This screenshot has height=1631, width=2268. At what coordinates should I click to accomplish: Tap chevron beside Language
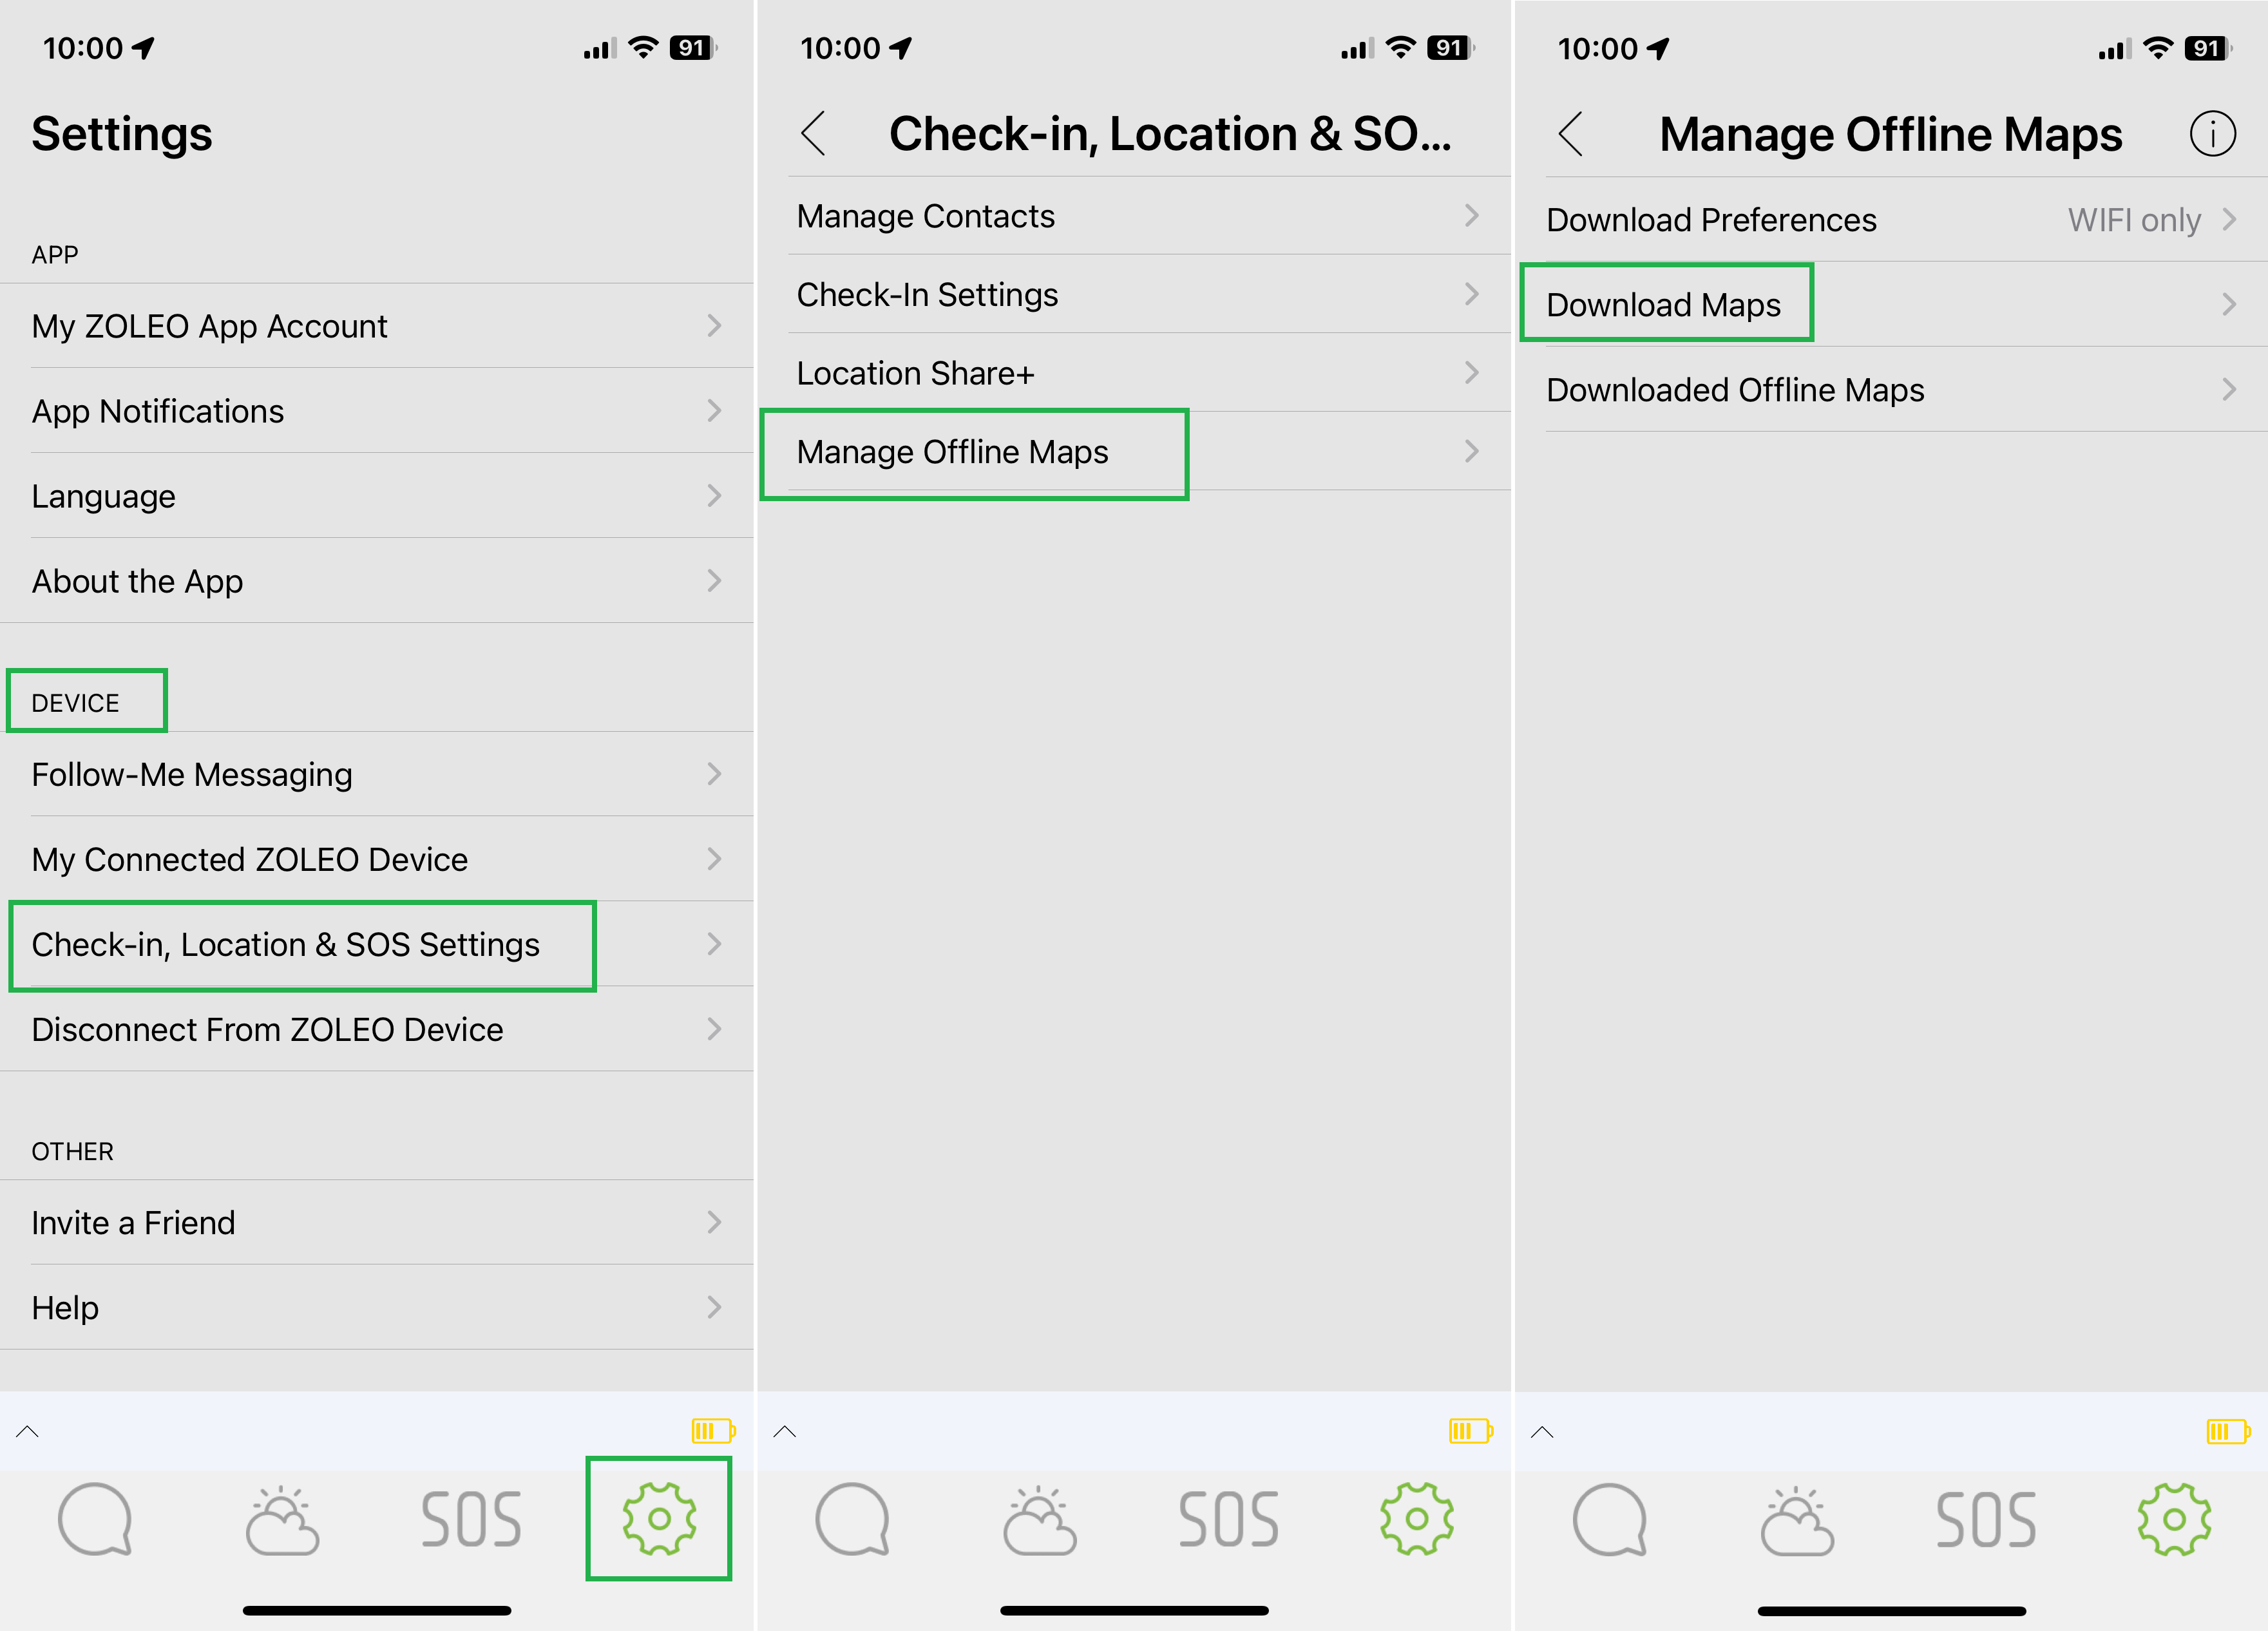tap(714, 495)
